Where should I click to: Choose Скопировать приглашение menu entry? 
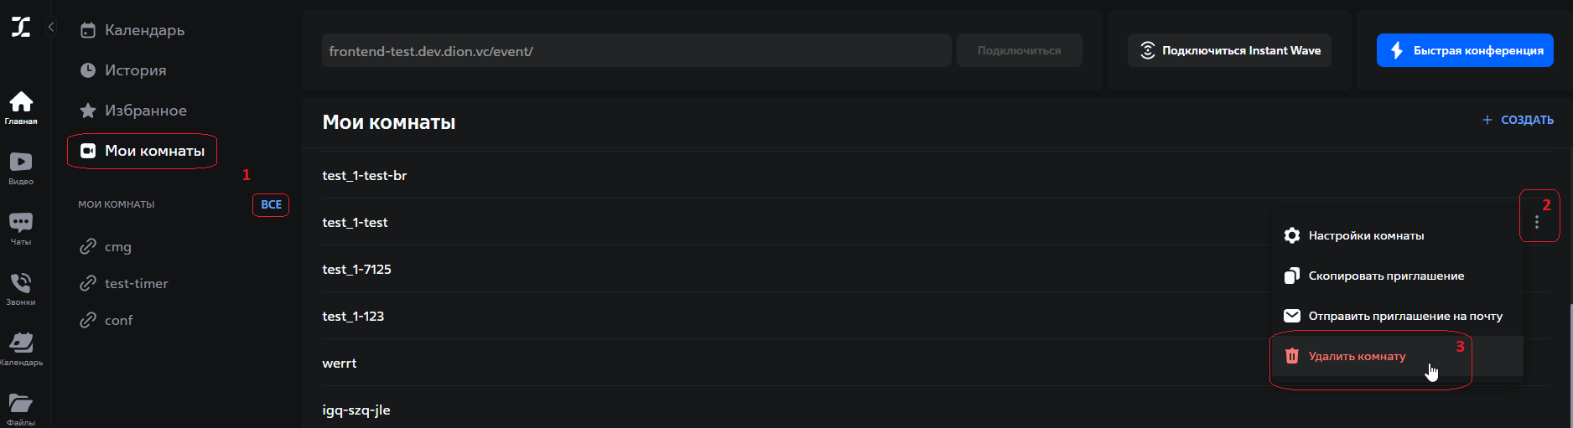(x=1385, y=276)
